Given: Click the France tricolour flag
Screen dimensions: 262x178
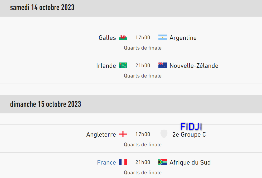Looking at the screenshot, I should (123, 162).
